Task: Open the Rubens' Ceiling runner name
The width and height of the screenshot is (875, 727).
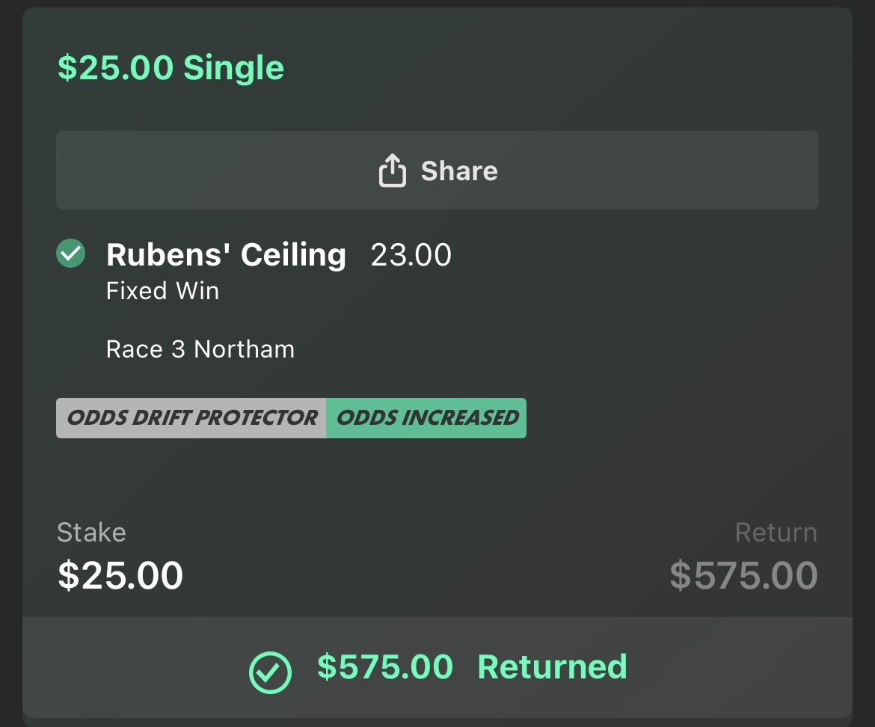Action: (226, 254)
